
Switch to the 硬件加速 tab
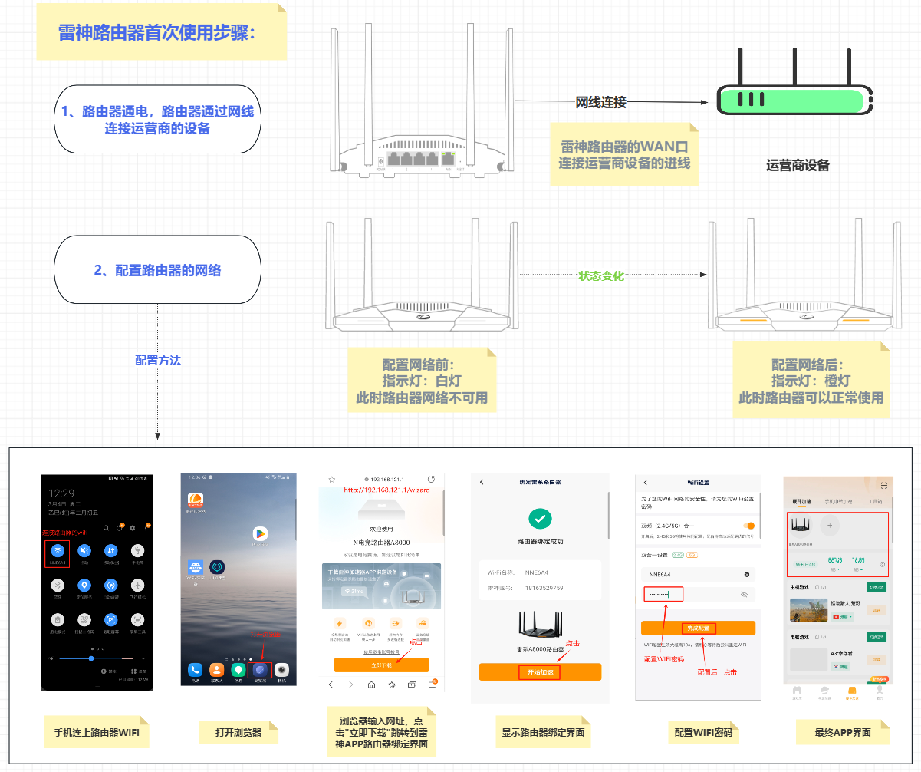coord(801,502)
